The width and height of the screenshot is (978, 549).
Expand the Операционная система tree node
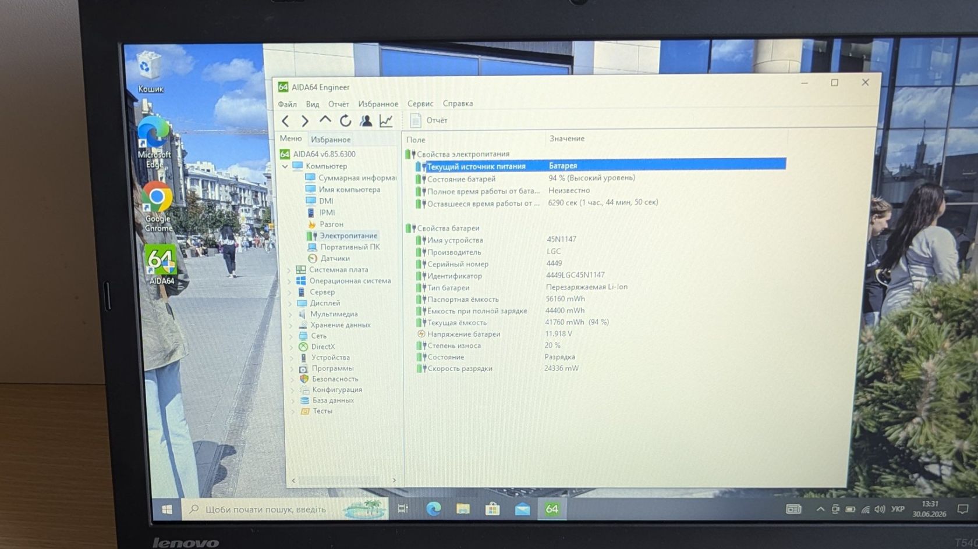point(290,281)
